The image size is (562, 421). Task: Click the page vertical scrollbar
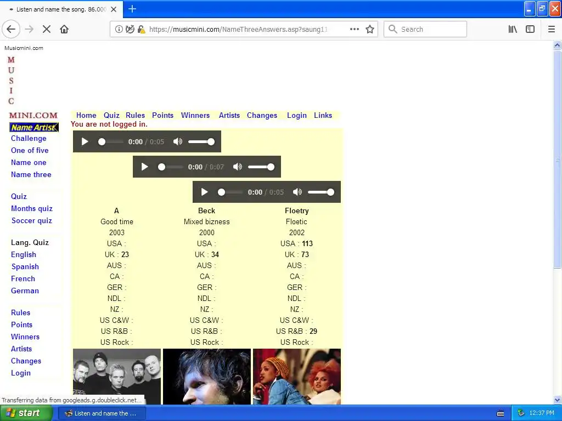click(x=558, y=160)
